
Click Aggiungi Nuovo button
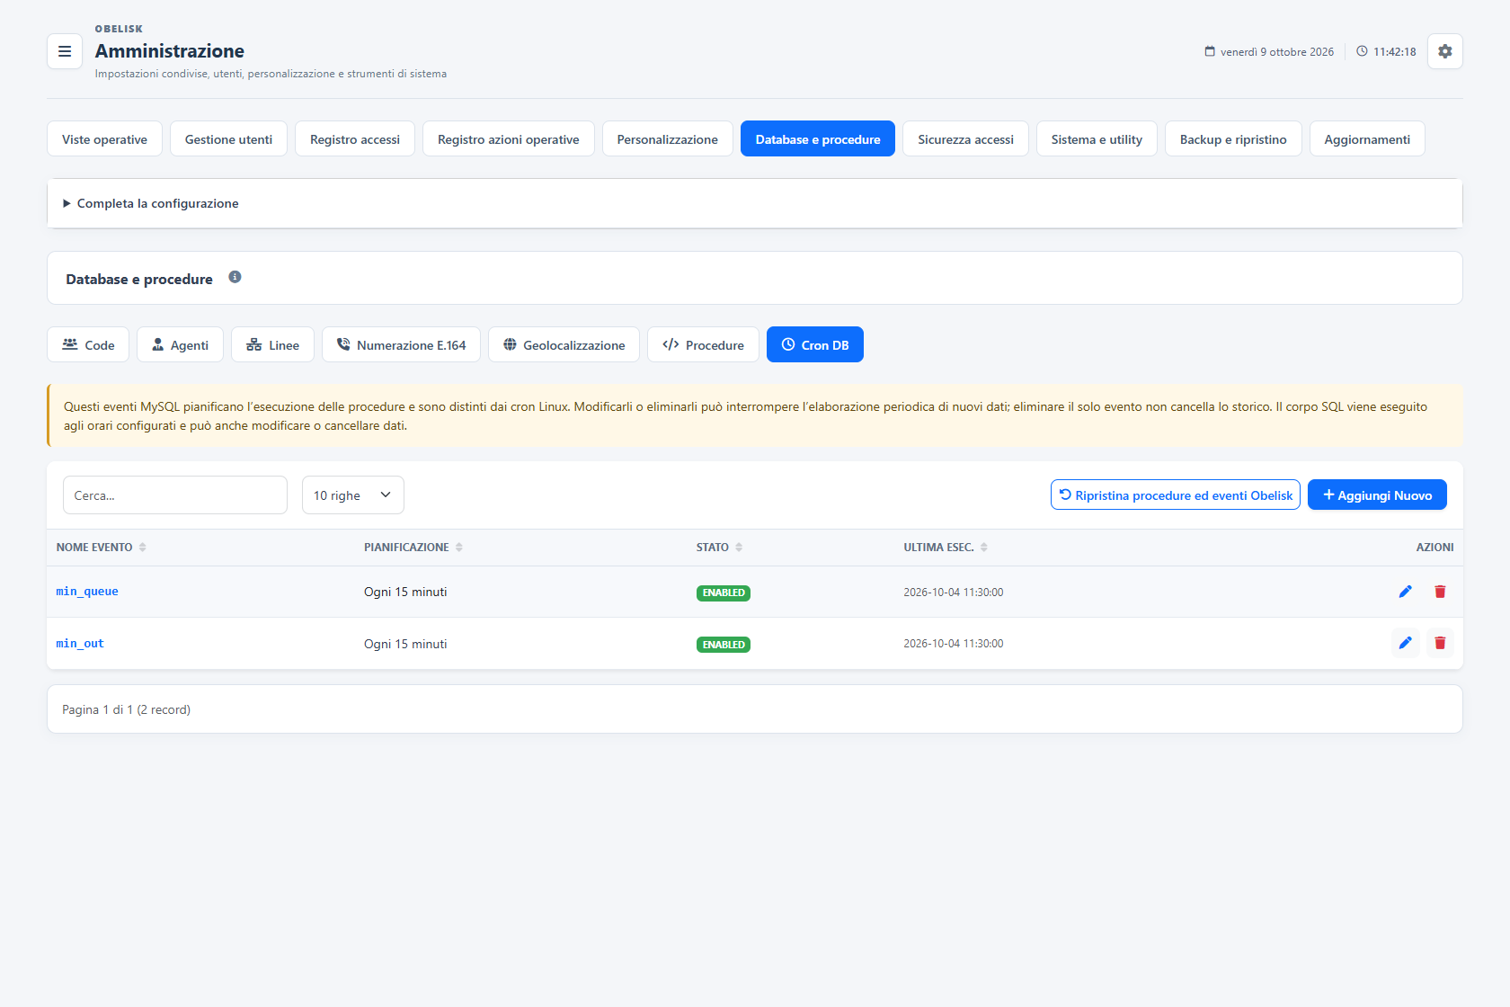(x=1377, y=495)
